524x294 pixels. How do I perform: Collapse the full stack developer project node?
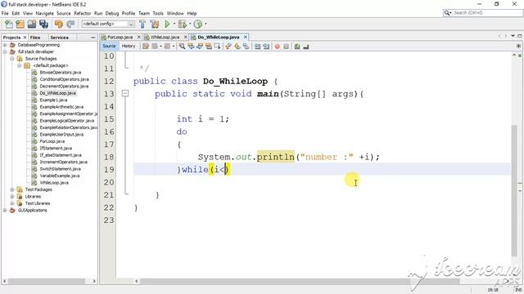click(x=5, y=51)
